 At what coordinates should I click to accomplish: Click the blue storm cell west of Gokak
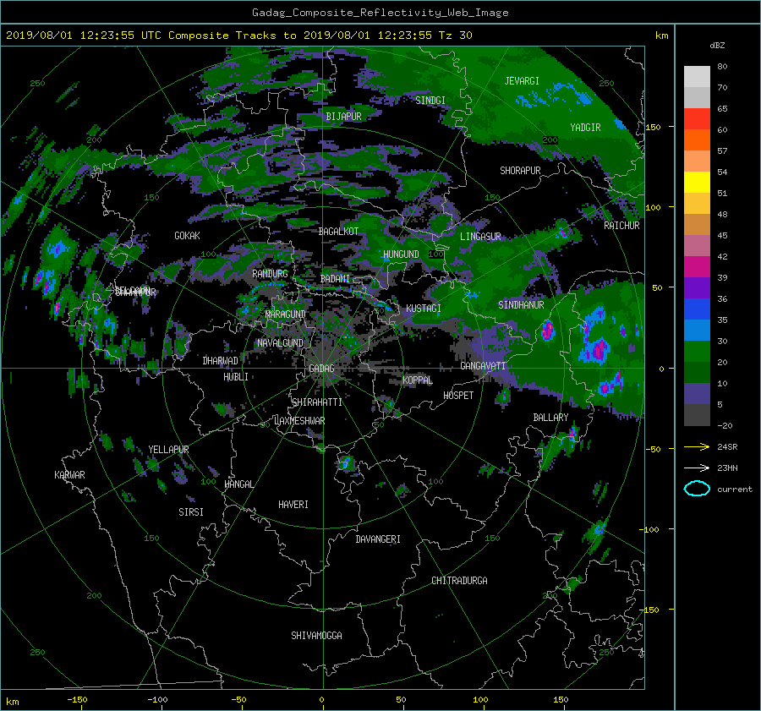[x=57, y=249]
